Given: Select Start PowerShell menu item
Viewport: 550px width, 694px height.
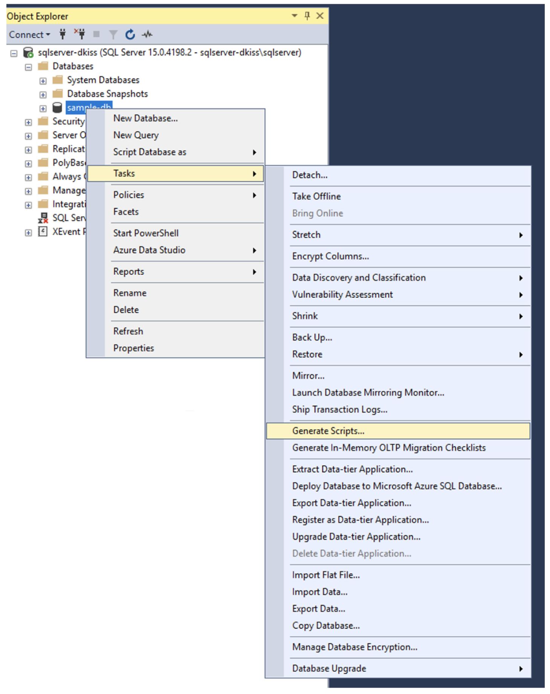Looking at the screenshot, I should (176, 233).
